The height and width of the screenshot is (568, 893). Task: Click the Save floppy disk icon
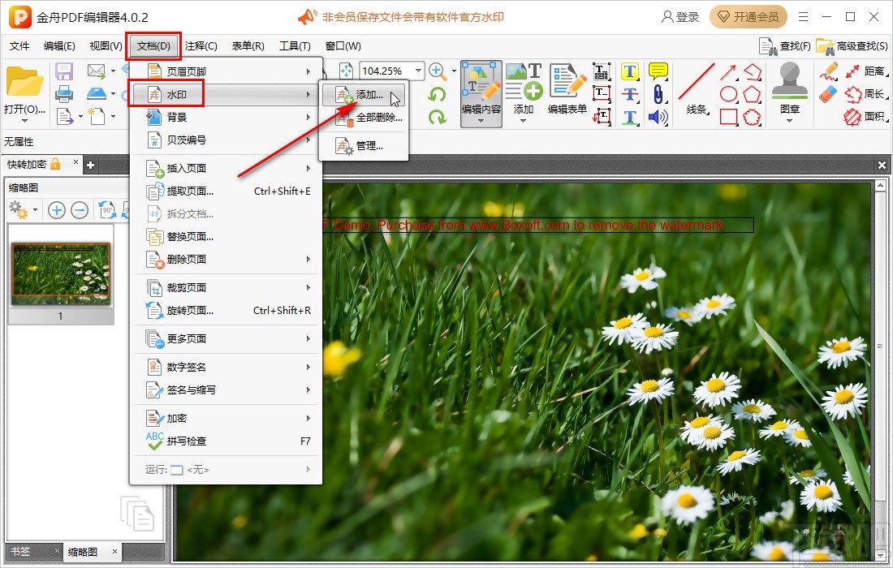click(64, 71)
